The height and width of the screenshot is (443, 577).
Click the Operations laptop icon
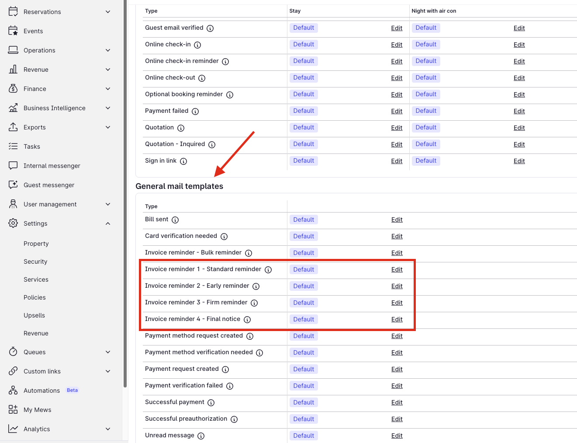[13, 50]
